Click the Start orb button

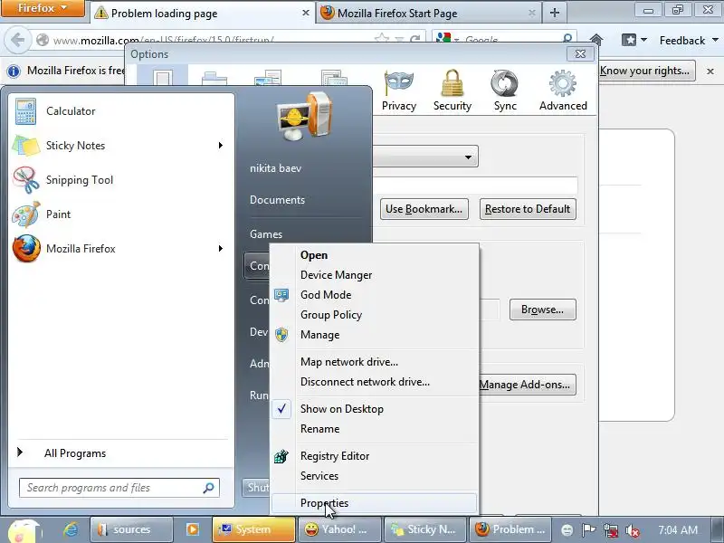tap(25, 530)
